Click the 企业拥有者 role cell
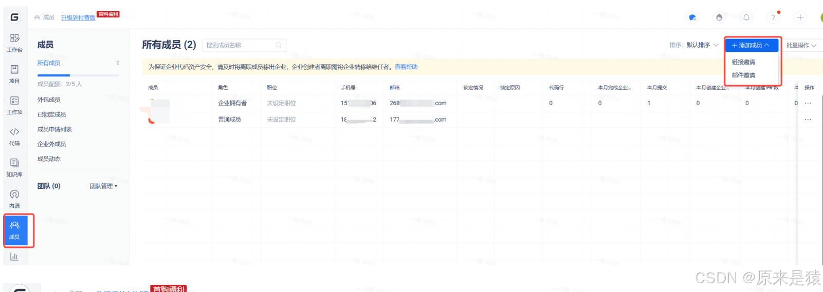This screenshot has height=292, width=823. click(232, 103)
